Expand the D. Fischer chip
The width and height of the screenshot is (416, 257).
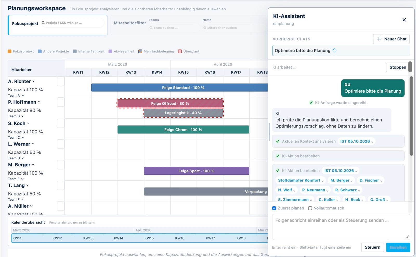tap(371, 180)
